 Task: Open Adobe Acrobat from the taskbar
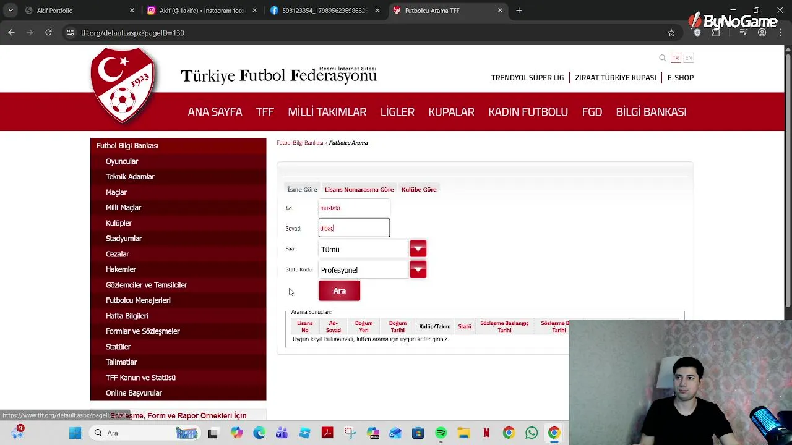[x=327, y=433]
